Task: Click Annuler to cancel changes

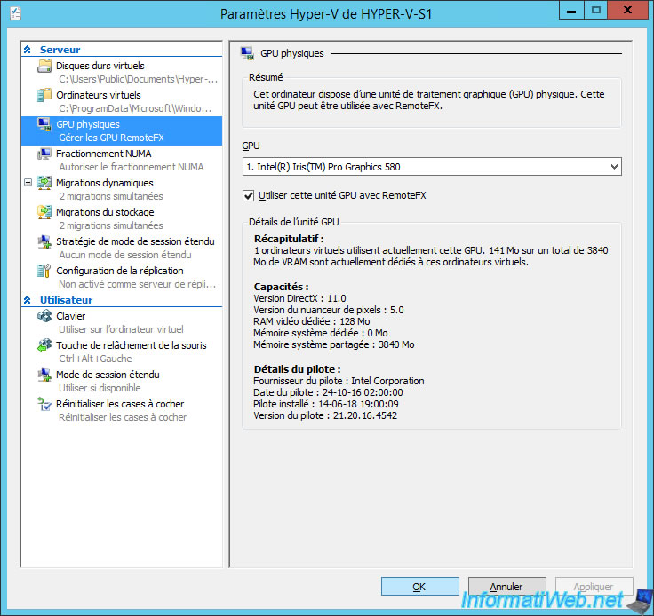Action: pyautogui.click(x=506, y=587)
